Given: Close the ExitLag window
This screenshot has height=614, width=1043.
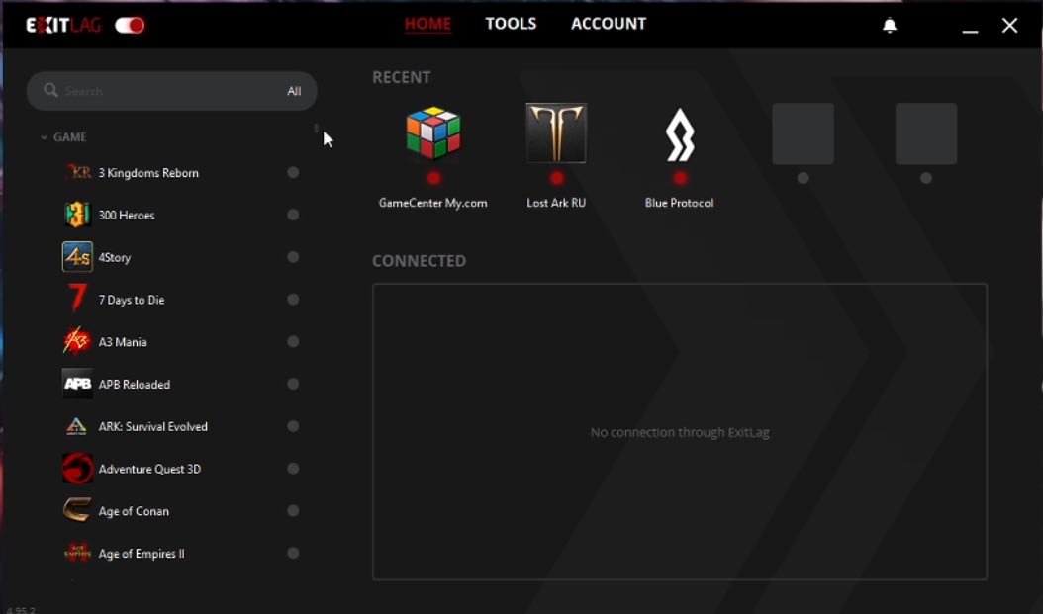Looking at the screenshot, I should (1009, 26).
